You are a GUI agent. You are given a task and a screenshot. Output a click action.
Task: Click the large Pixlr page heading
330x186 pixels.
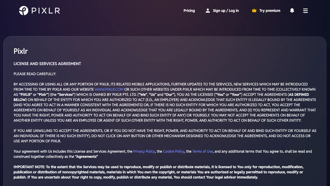click(x=21, y=51)
